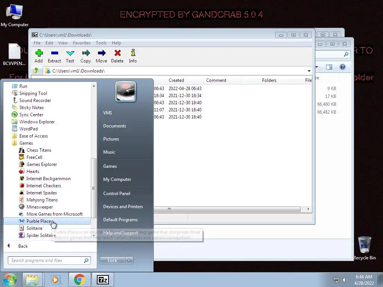Launch Purble Place

pyautogui.click(x=47, y=221)
